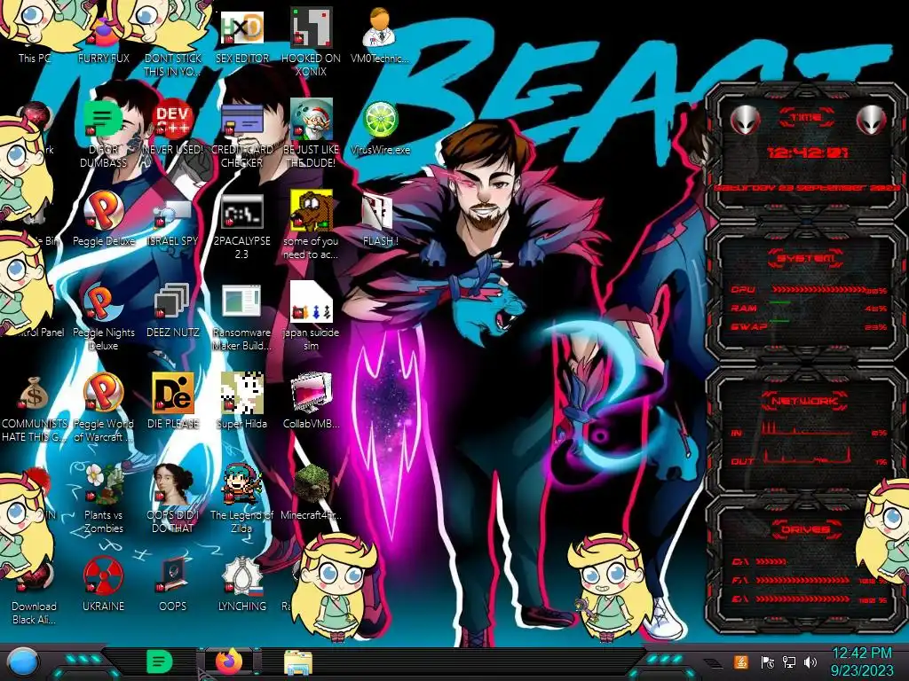Open the dog icon labeled some of you need to ac...
The image size is (909, 681).
point(311,226)
